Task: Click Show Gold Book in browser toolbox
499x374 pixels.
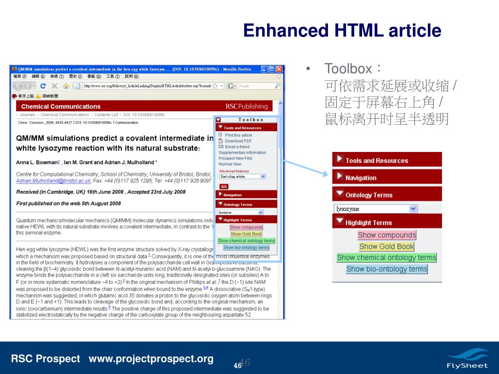Action: pyautogui.click(x=246, y=234)
